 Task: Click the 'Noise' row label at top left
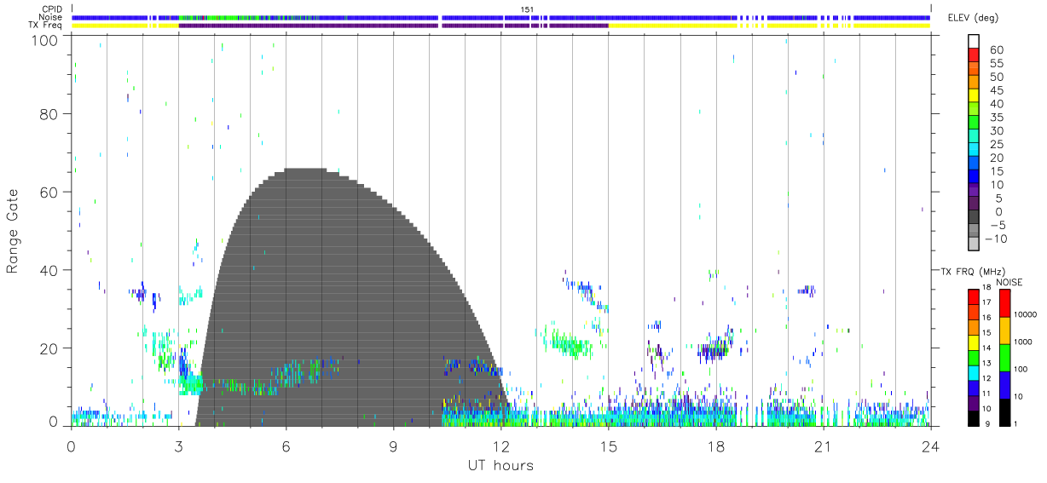[x=51, y=17]
